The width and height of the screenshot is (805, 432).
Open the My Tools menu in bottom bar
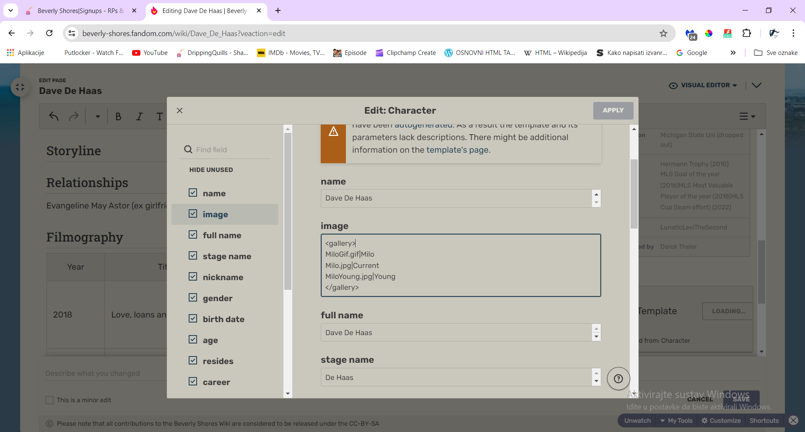[x=676, y=421]
